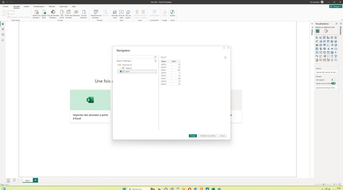Open the Windows Start button in taskbar

124,189
